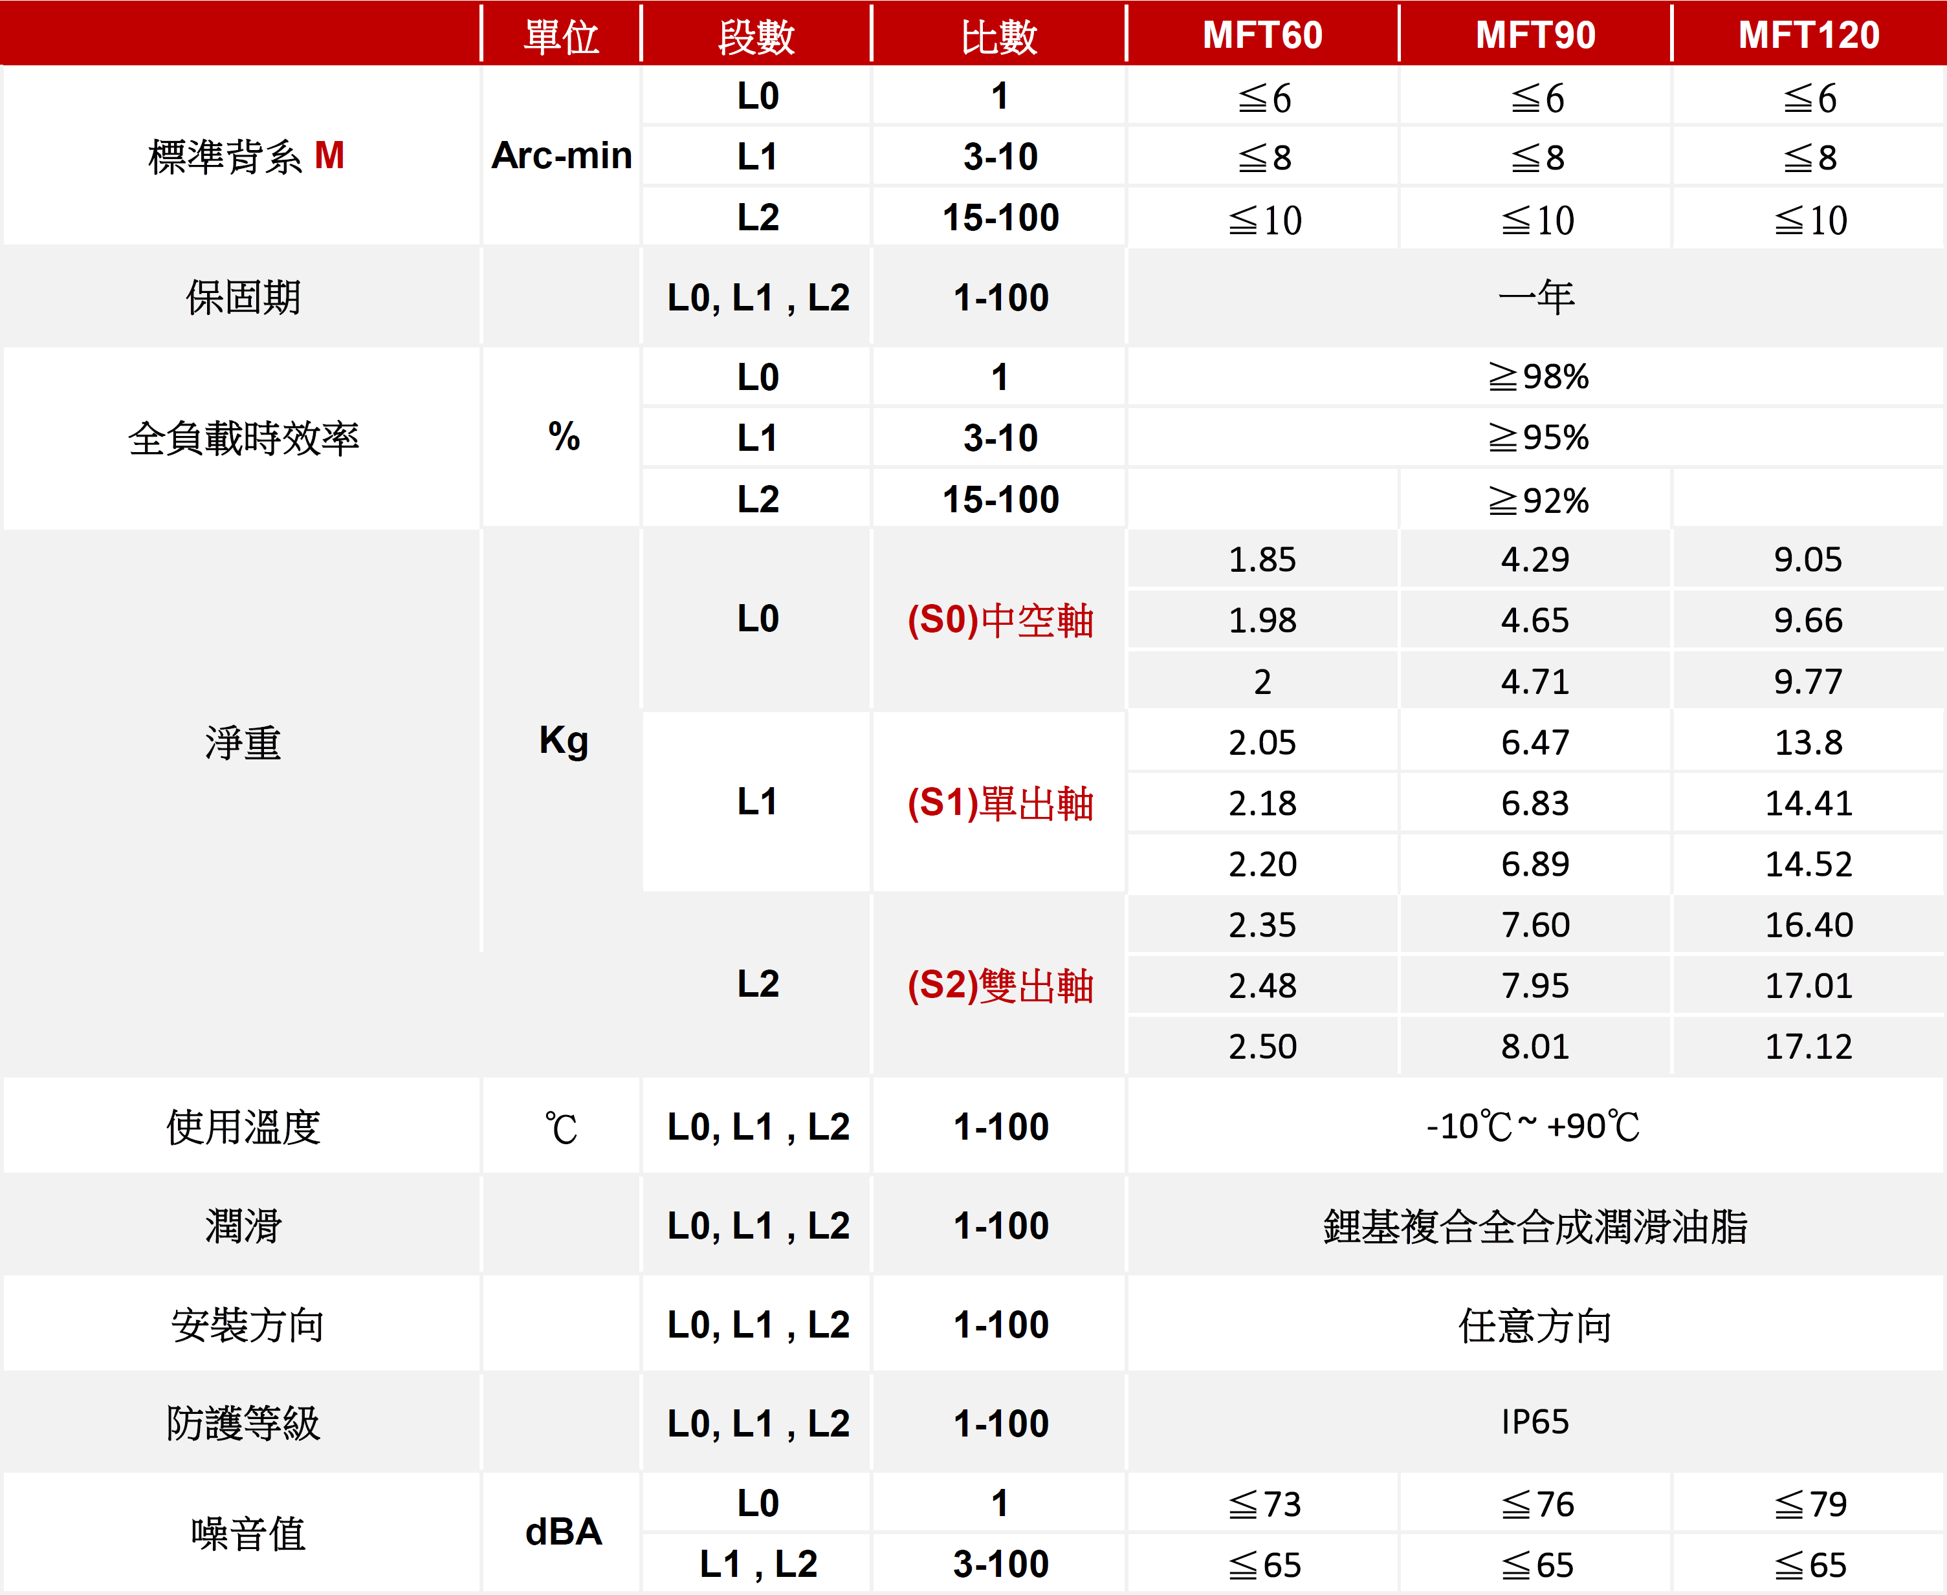
Task: Click the 一年 warranty value
Action: 1536,298
